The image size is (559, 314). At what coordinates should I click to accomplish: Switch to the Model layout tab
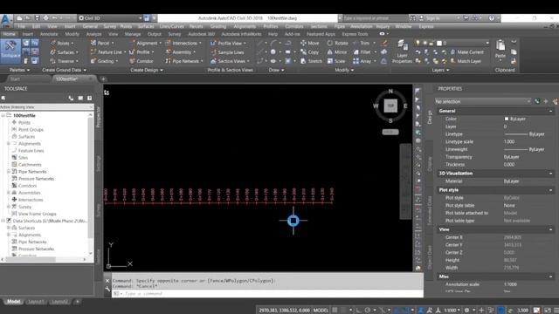(14, 302)
